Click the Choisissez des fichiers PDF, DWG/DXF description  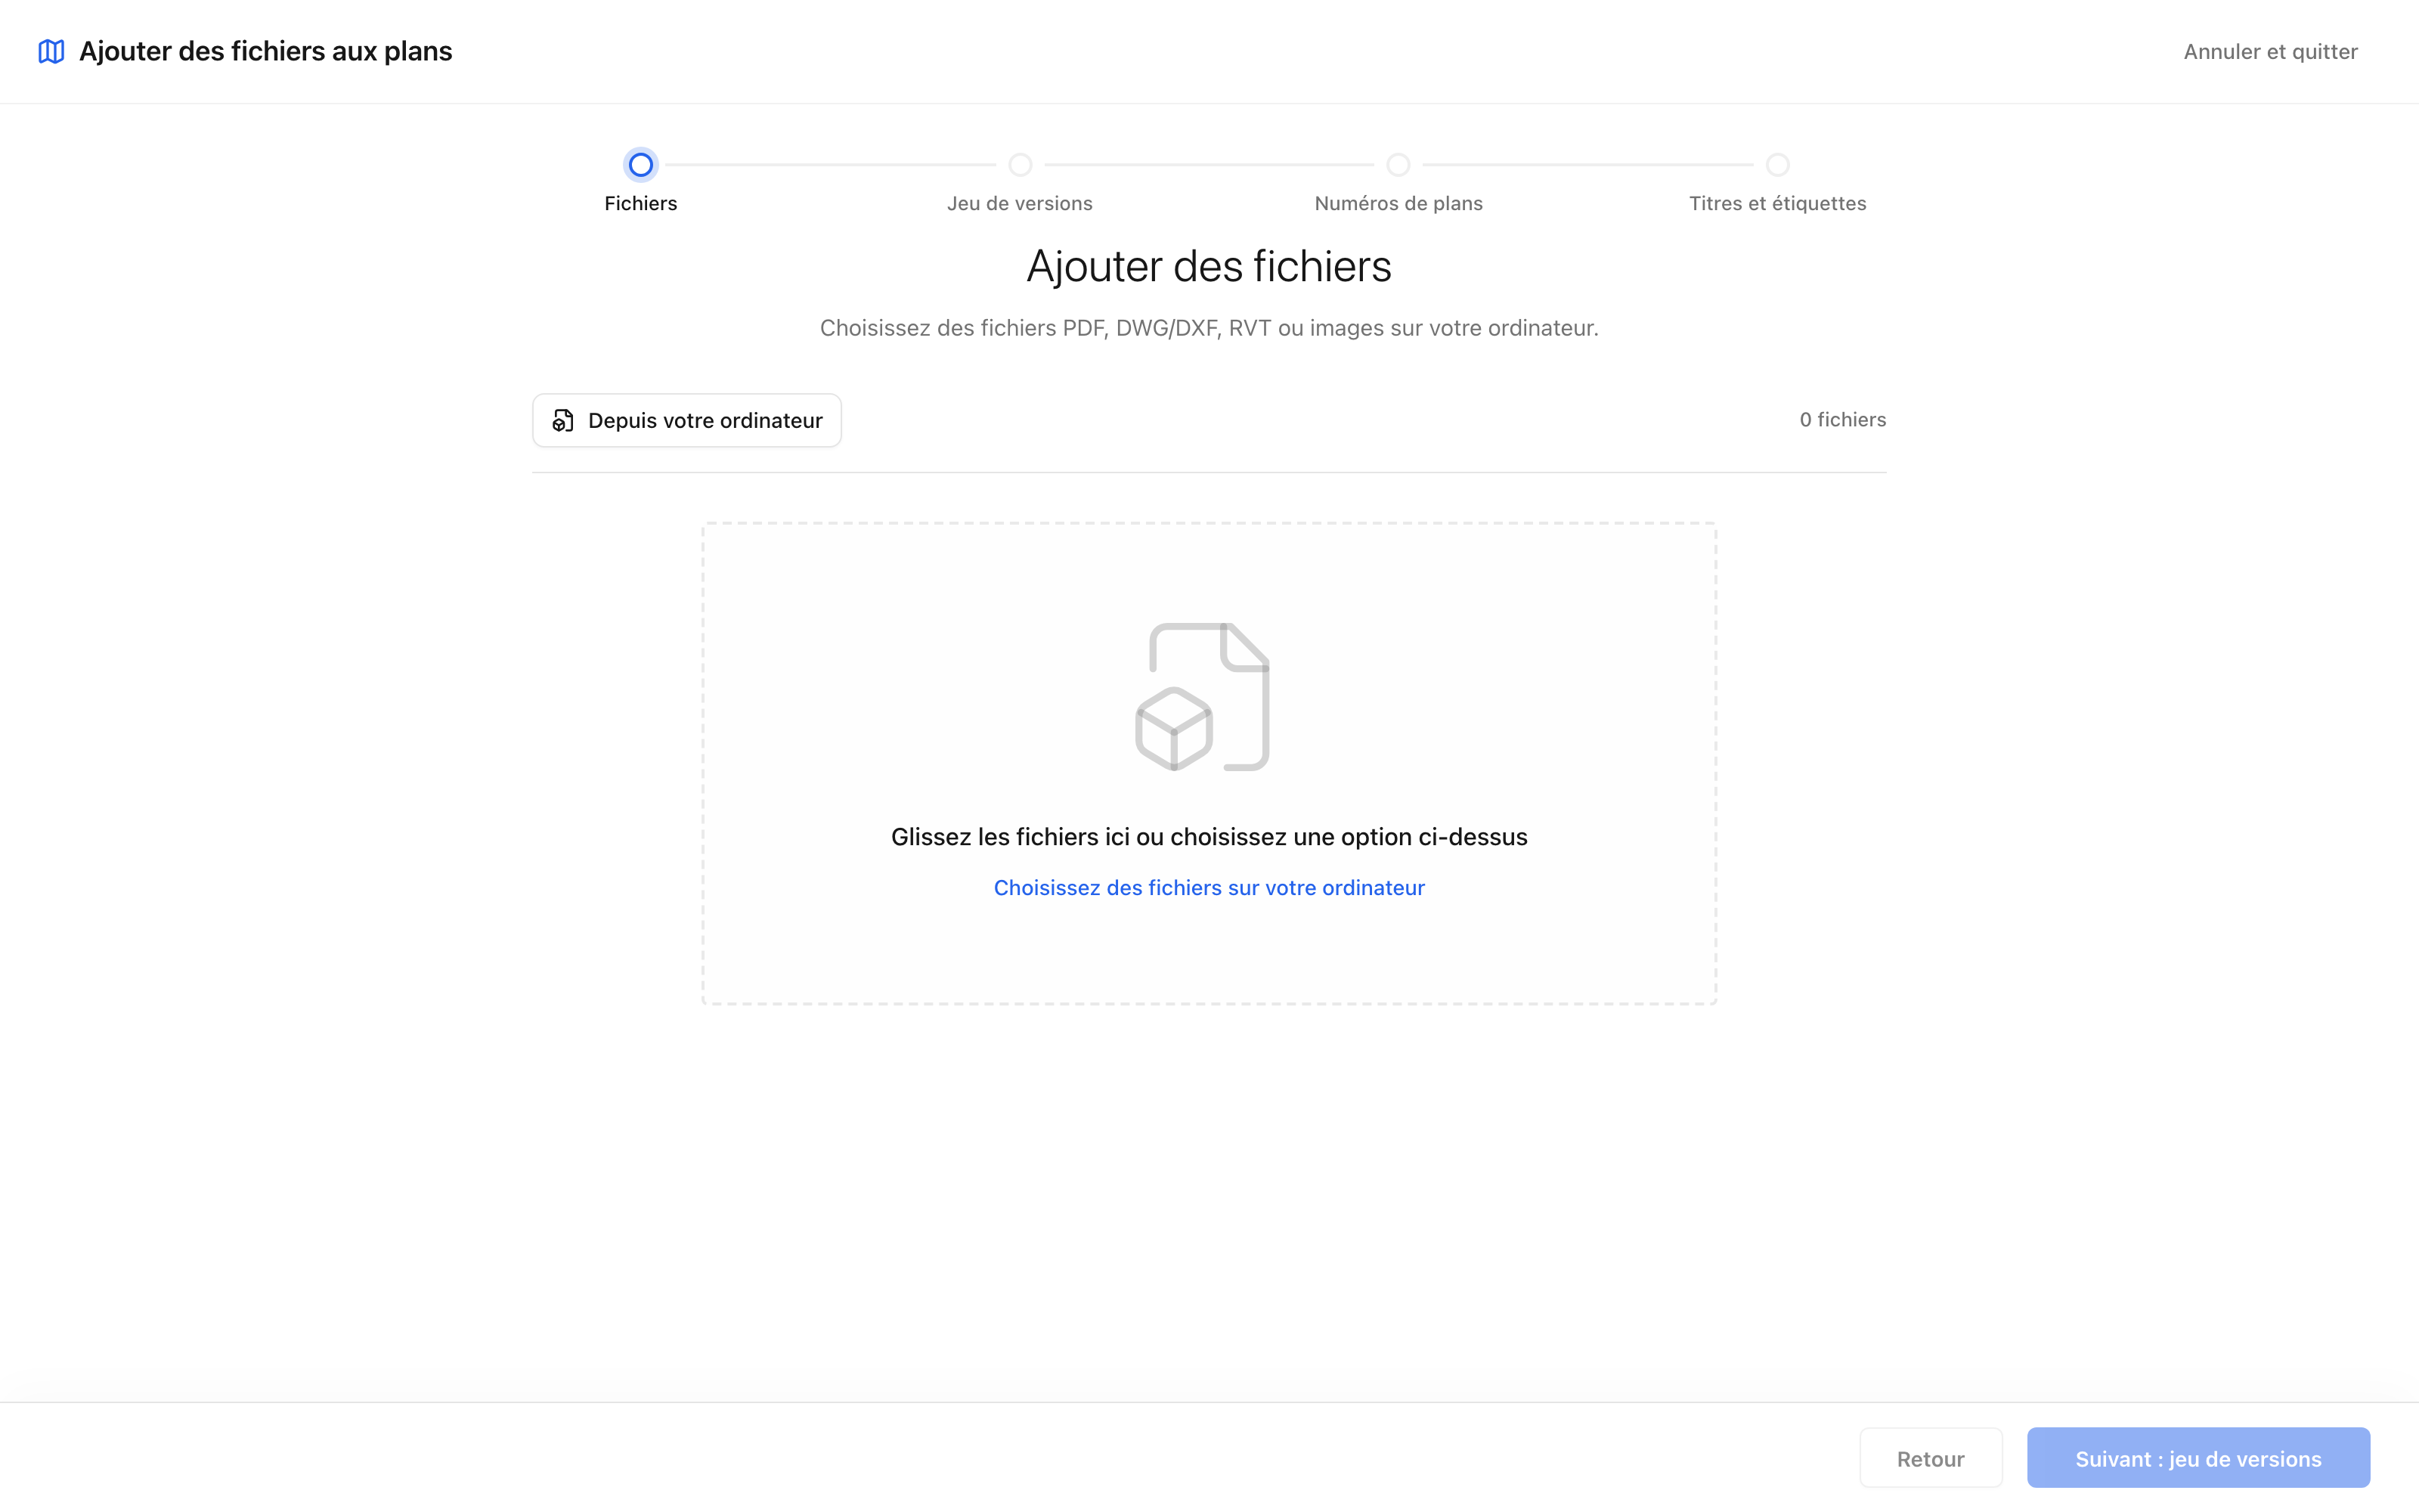[1209, 328]
